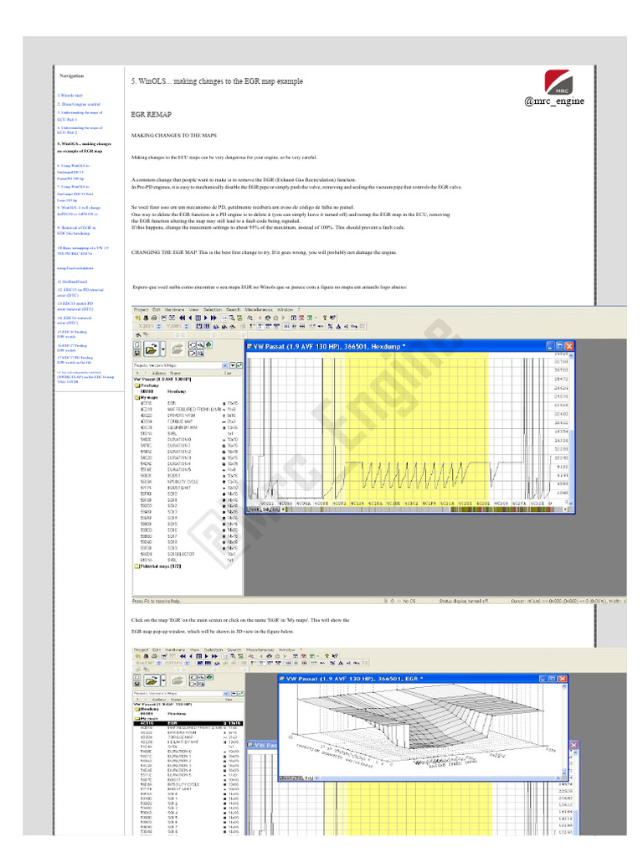The height and width of the screenshot is (858, 643).
Task: Open dropdown arrow beside open-folder button, lower window
Action: point(163,680)
